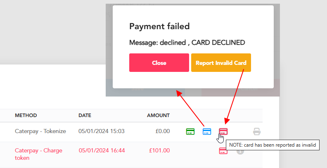Click the red invalid card icon in Tokenize row

point(223,131)
